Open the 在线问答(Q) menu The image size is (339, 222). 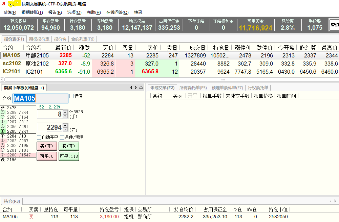118,13
